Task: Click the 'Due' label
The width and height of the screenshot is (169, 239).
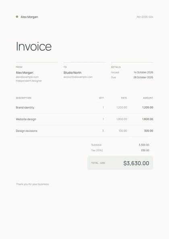Action: [x=113, y=77]
